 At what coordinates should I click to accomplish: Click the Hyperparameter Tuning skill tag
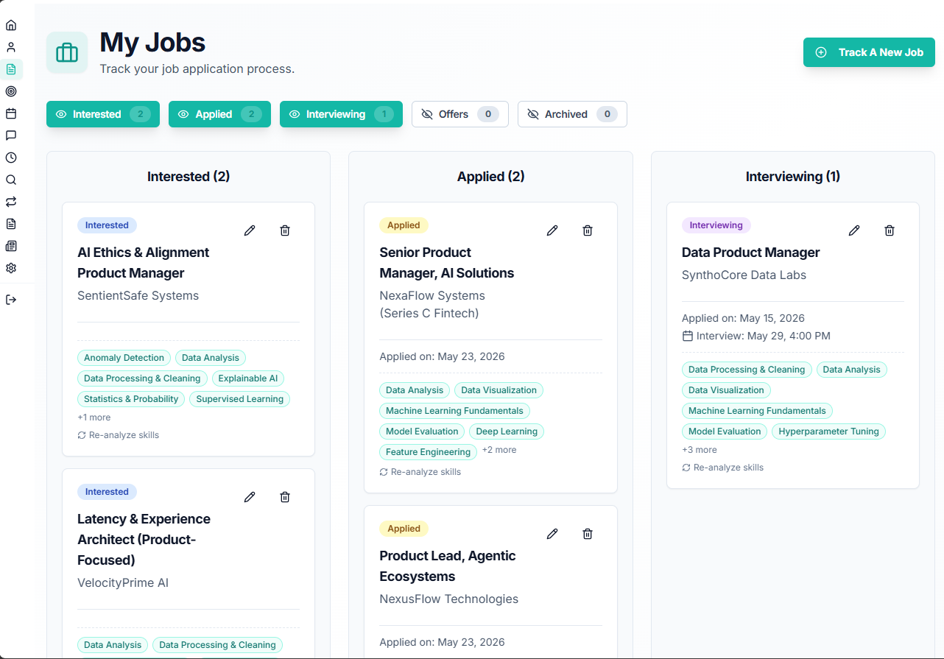coord(829,431)
